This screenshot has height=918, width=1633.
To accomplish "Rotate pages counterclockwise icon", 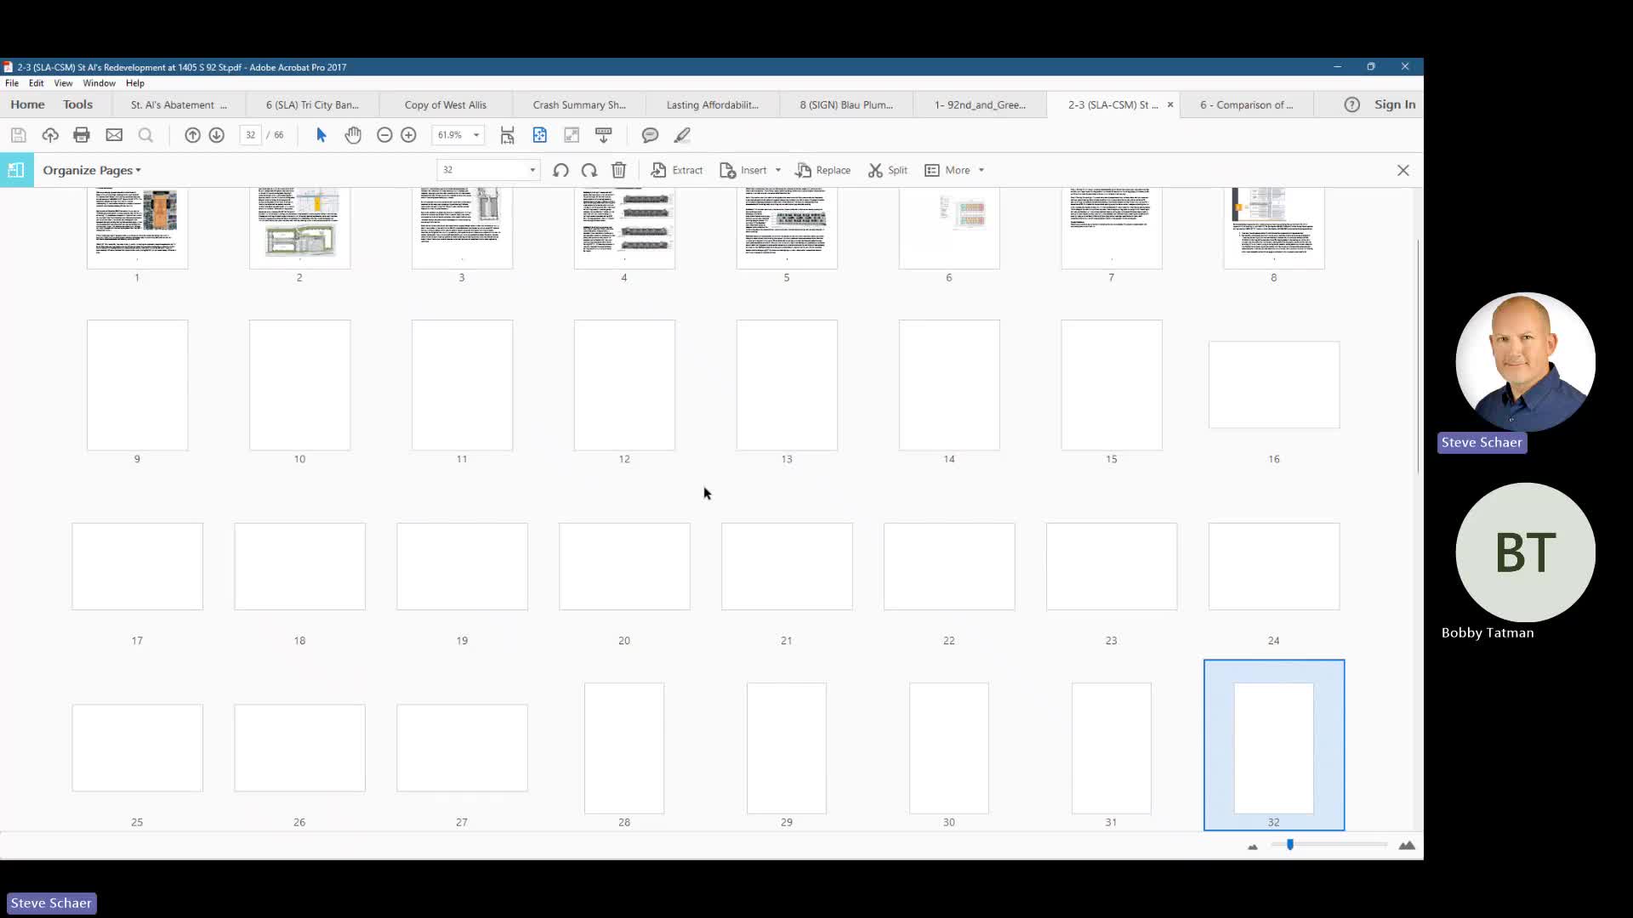I will (x=560, y=170).
